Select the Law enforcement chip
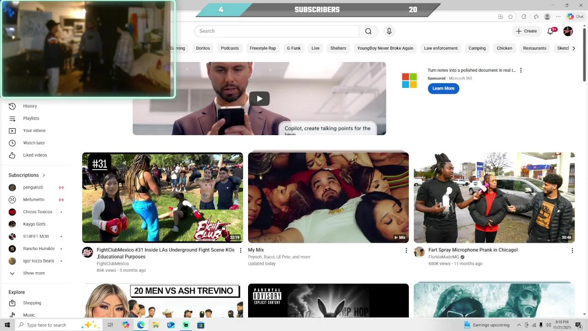The height and width of the screenshot is (331, 588). click(x=441, y=48)
